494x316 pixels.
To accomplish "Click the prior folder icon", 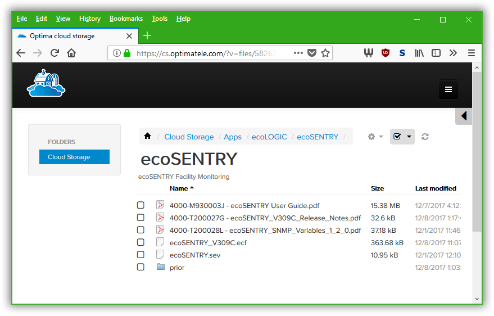I will pyautogui.click(x=161, y=267).
